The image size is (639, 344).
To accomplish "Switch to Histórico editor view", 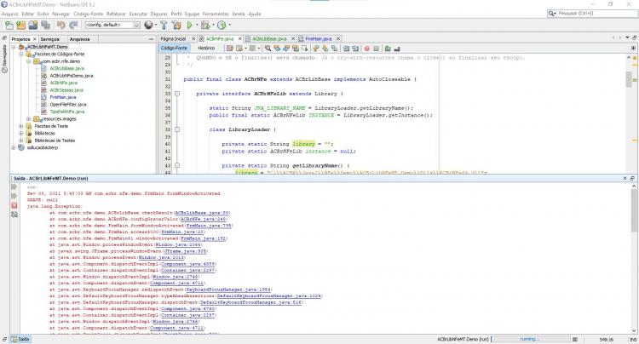I will point(206,48).
